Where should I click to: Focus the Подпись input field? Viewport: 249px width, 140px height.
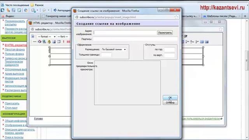coord(135,39)
